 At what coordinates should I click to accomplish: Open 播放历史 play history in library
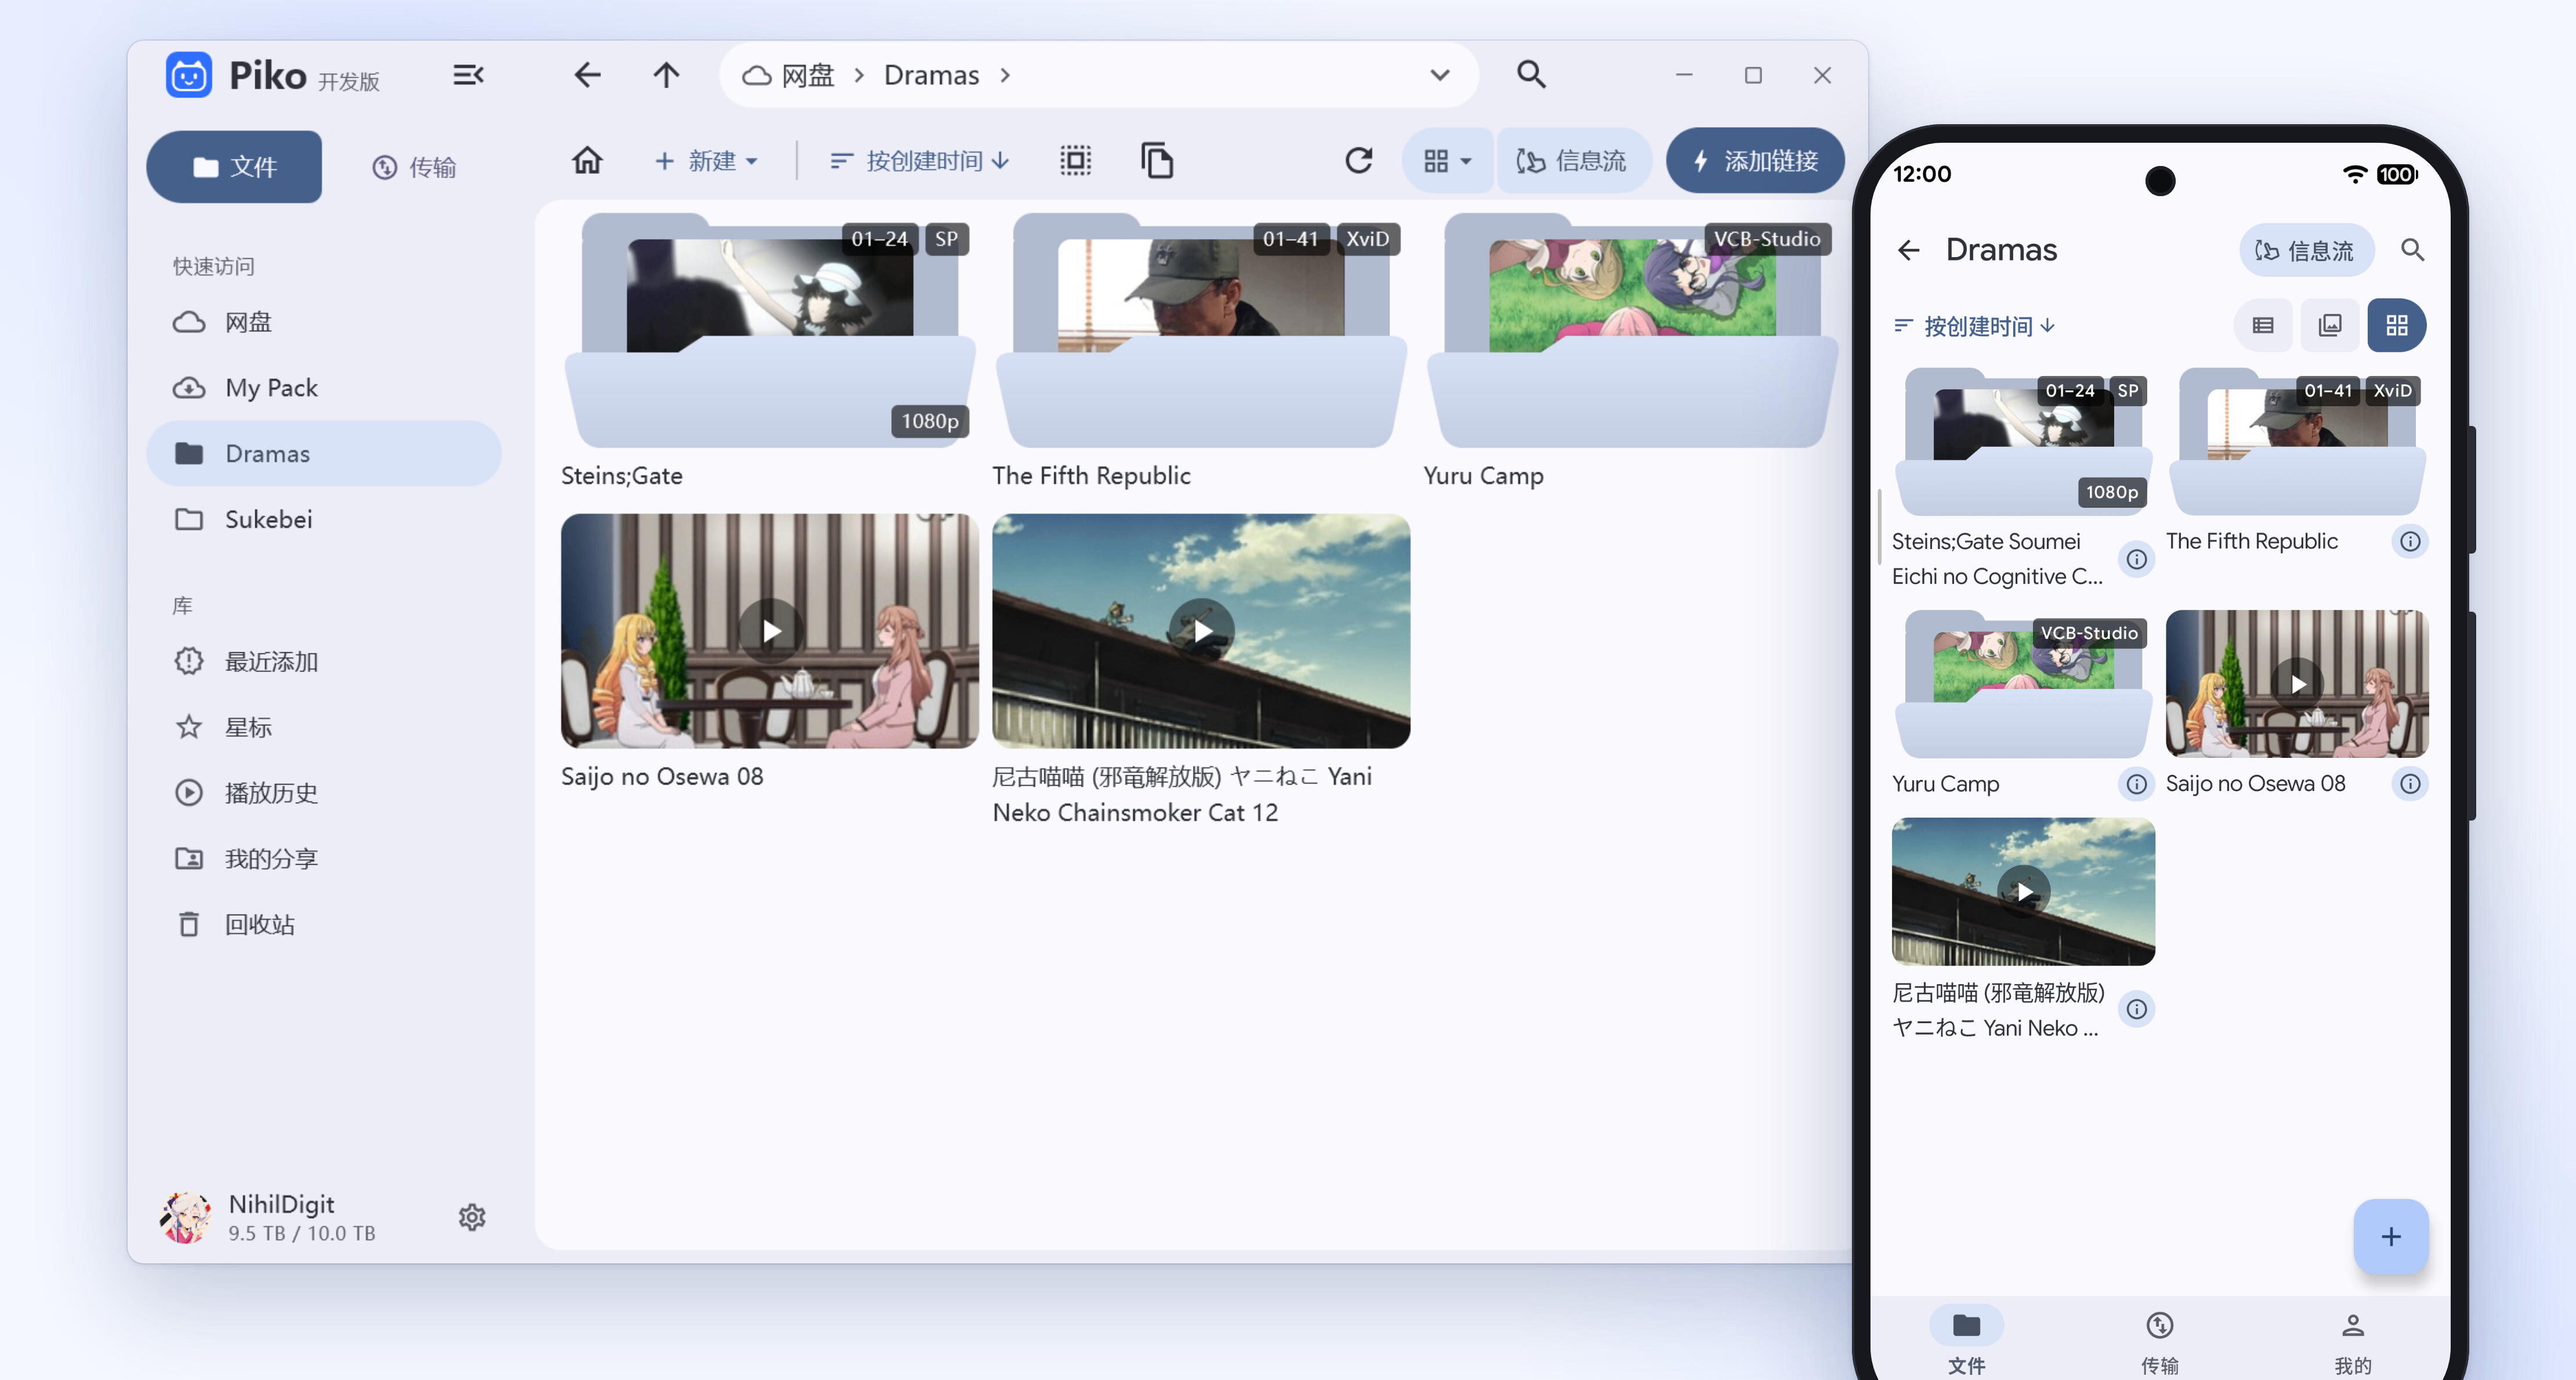click(x=323, y=793)
